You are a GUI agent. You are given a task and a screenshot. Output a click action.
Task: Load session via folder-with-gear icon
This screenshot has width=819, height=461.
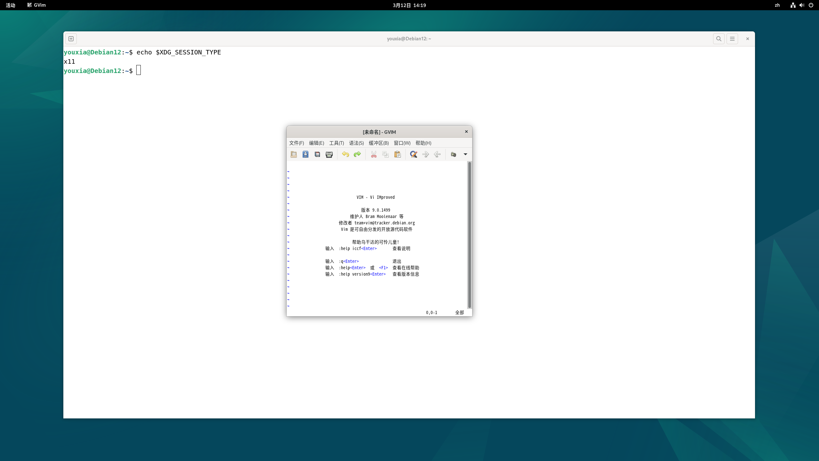click(x=453, y=154)
